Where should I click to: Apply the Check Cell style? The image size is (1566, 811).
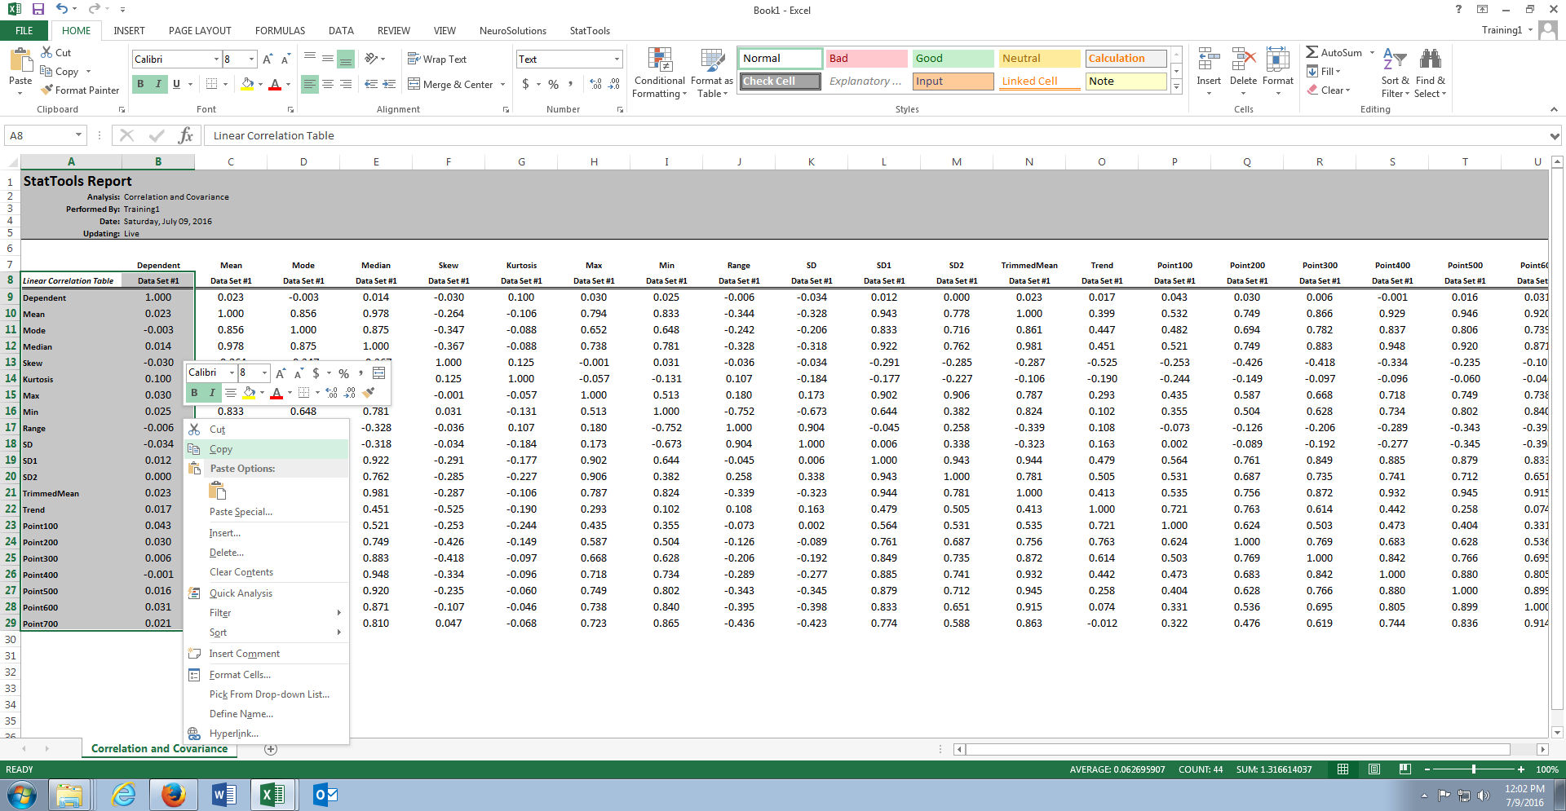pos(780,82)
